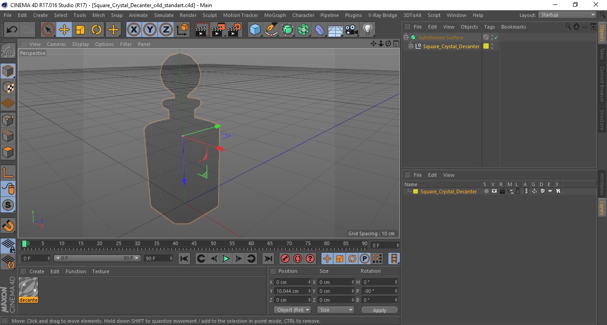The width and height of the screenshot is (607, 325).
Task: Open the material manager Texture menu
Action: click(100, 271)
